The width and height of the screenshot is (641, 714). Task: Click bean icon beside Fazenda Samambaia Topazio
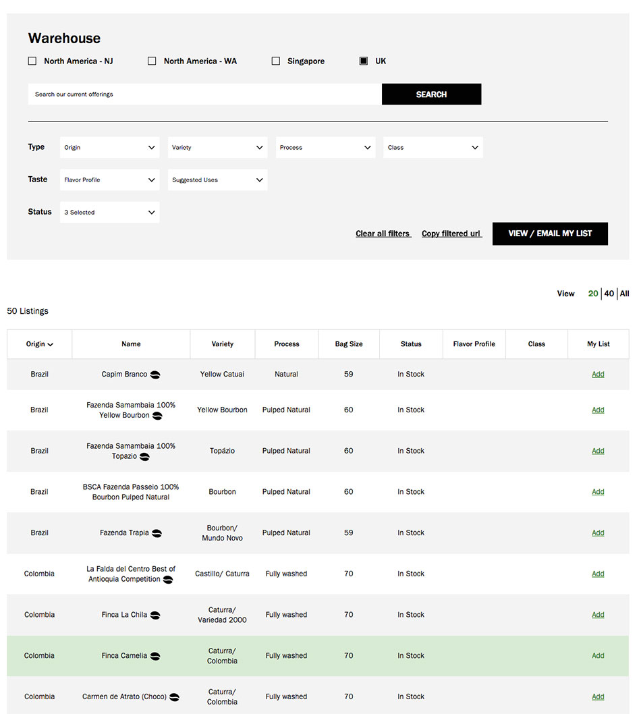(x=144, y=457)
